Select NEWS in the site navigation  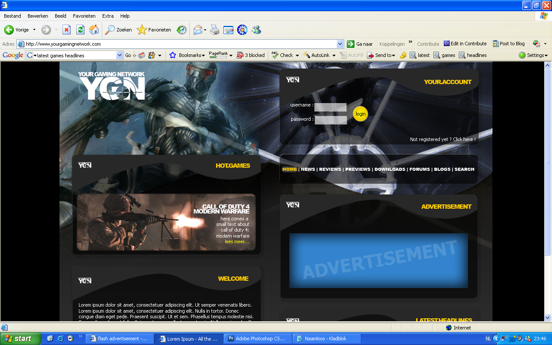[x=308, y=169]
